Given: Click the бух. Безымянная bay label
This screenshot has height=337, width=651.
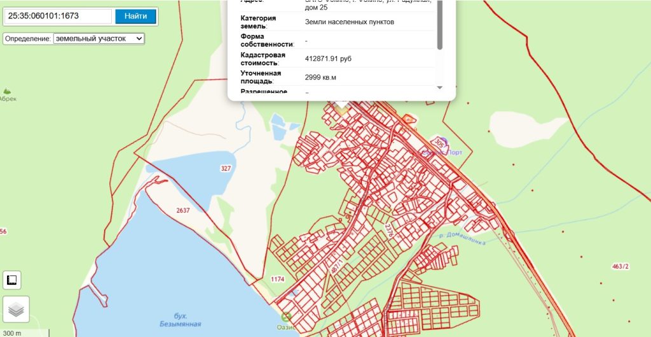Looking at the screenshot, I should click(180, 320).
